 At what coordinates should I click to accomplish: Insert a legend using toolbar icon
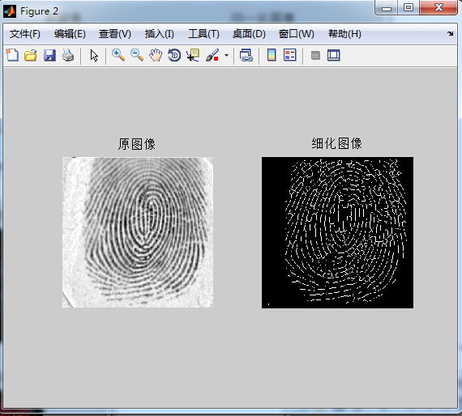pyautogui.click(x=290, y=55)
